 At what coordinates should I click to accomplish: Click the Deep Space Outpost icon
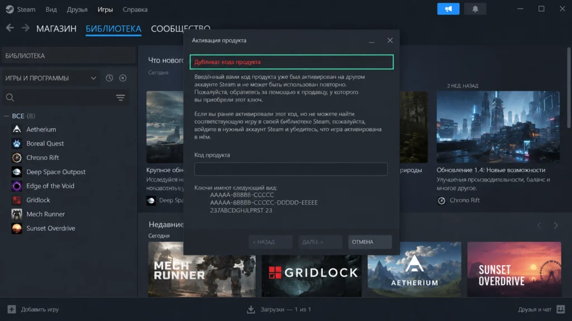point(17,172)
